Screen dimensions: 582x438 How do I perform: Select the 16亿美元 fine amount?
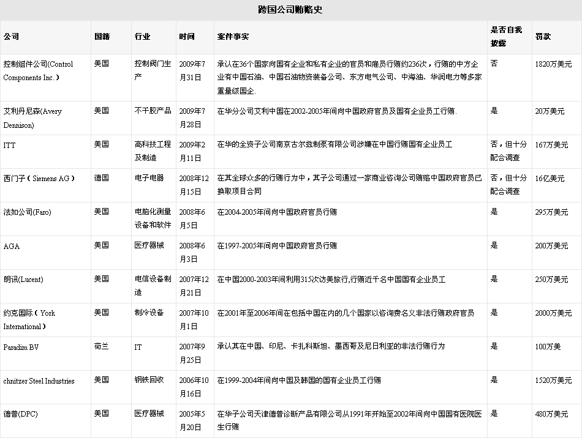[550, 179]
